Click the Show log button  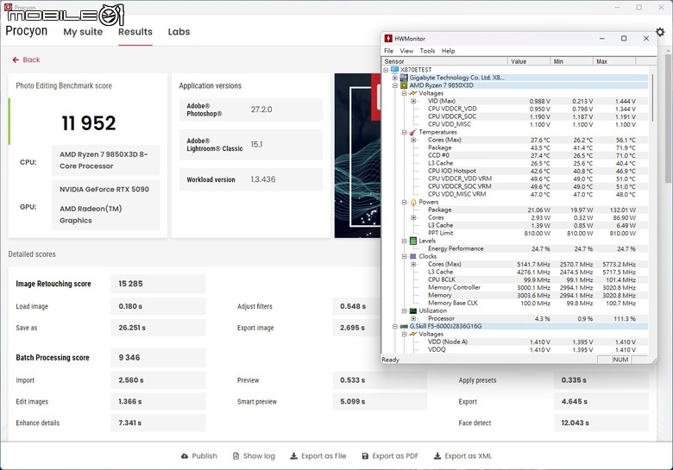[254, 456]
